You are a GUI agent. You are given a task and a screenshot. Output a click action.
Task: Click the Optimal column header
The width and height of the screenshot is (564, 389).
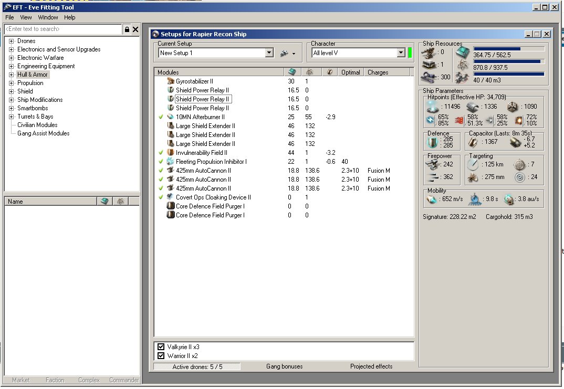coord(350,72)
